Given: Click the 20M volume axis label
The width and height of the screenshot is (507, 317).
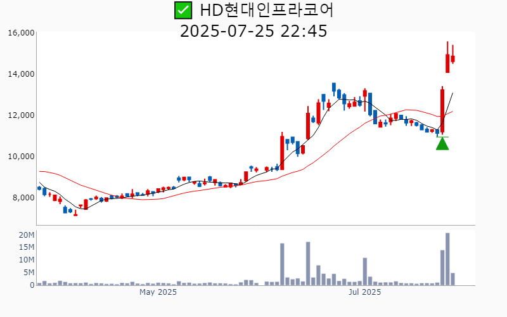Looking at the screenshot, I should pyautogui.click(x=27, y=235).
